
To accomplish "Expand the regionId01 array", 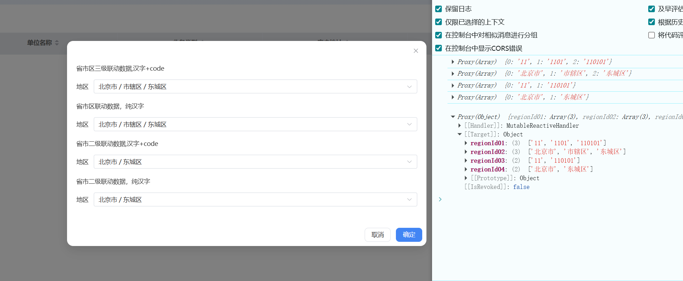I will click(466, 143).
